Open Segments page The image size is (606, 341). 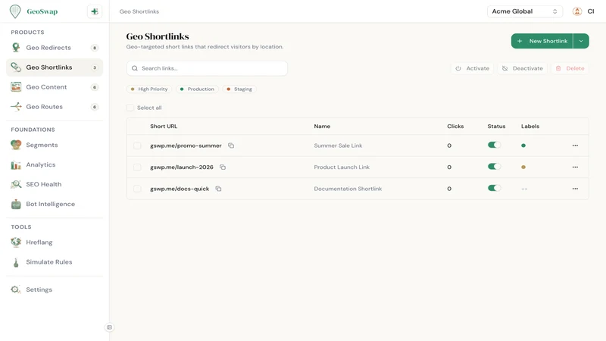[55, 145]
